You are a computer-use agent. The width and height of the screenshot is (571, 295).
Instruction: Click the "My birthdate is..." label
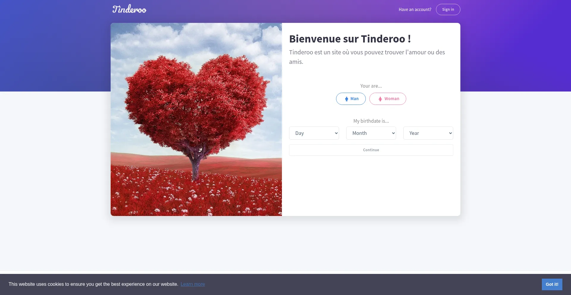coord(371,121)
